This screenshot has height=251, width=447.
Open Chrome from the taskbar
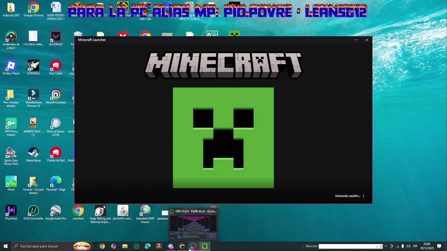coord(102,246)
